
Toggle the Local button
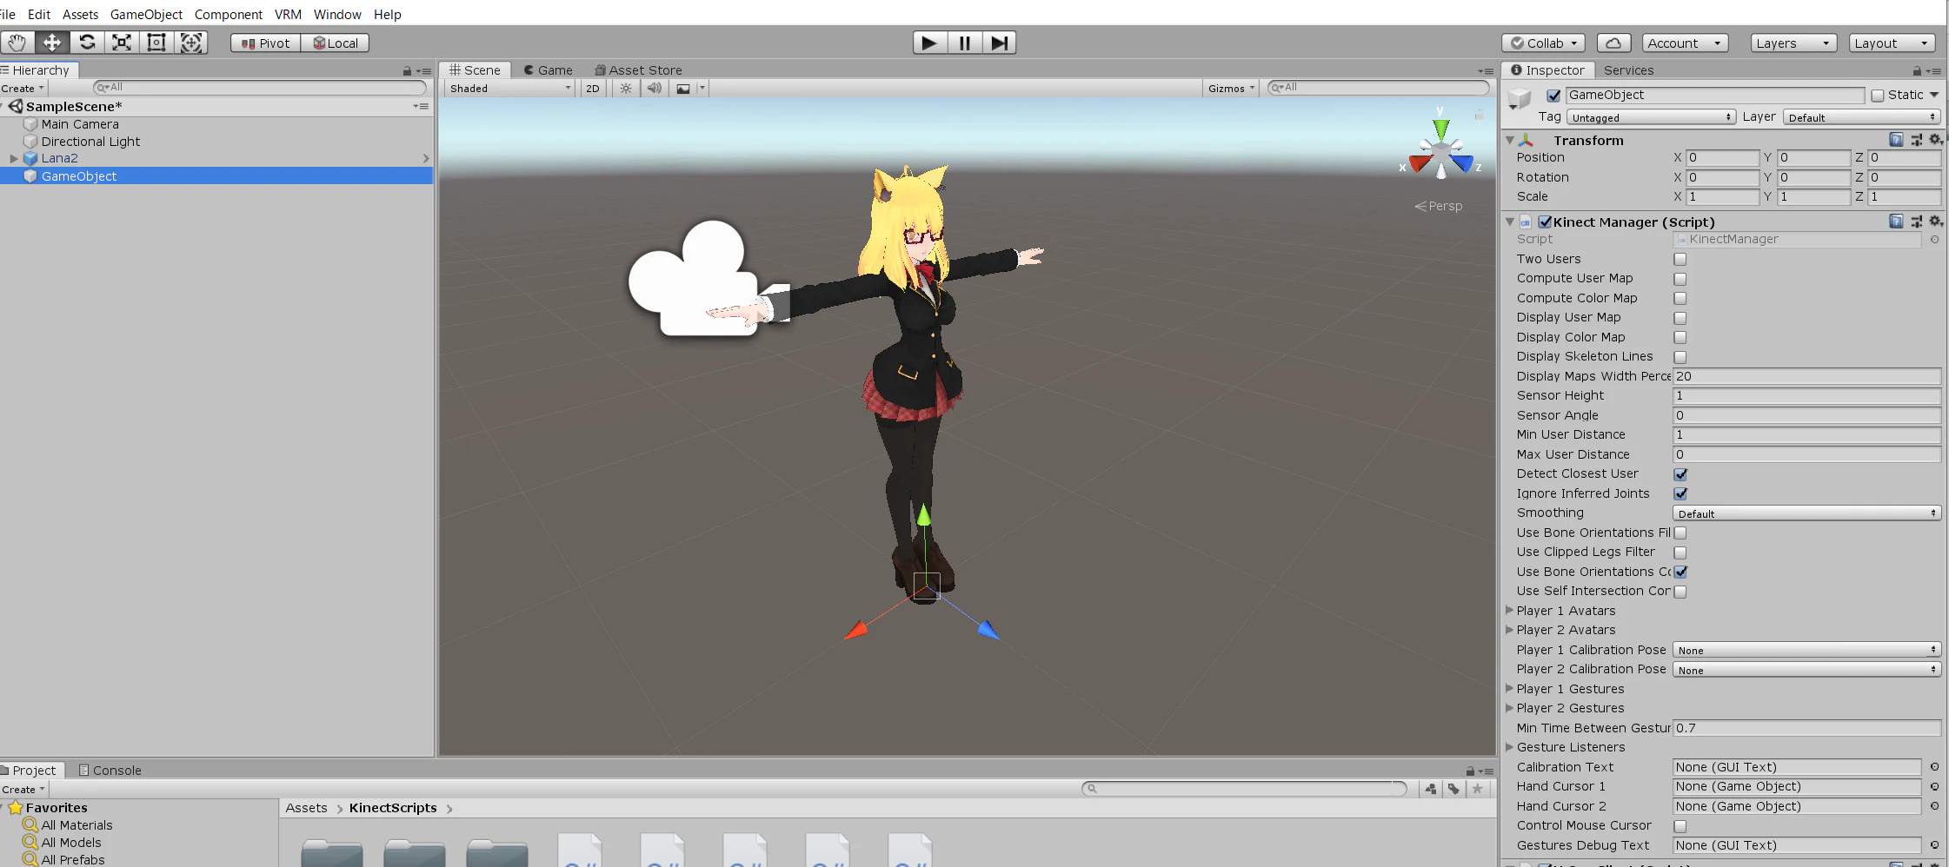pos(336,43)
